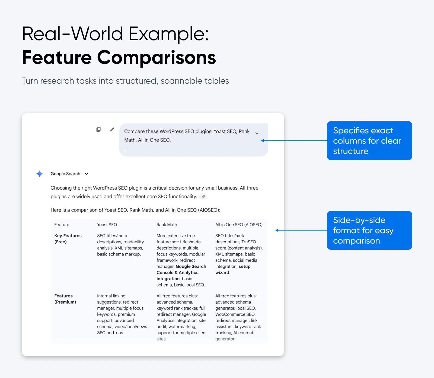Open the Google Search dropdown
The height and width of the screenshot is (378, 434).
[x=86, y=174]
